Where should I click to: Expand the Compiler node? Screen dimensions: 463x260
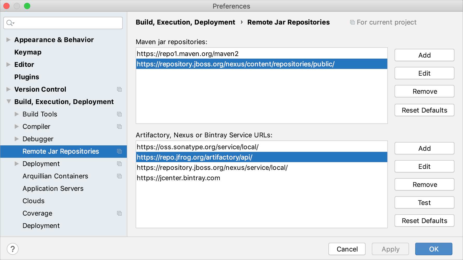click(17, 127)
